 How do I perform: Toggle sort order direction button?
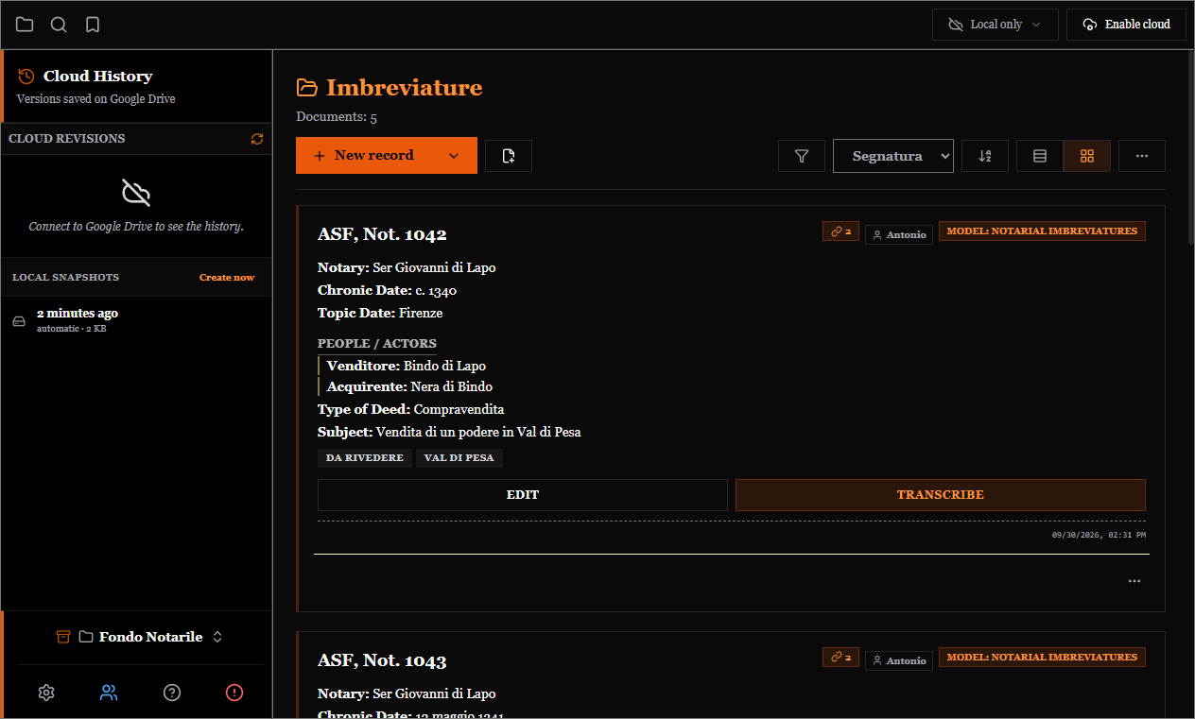pos(985,156)
